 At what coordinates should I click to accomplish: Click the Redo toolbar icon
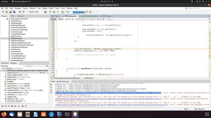pos(23,12)
